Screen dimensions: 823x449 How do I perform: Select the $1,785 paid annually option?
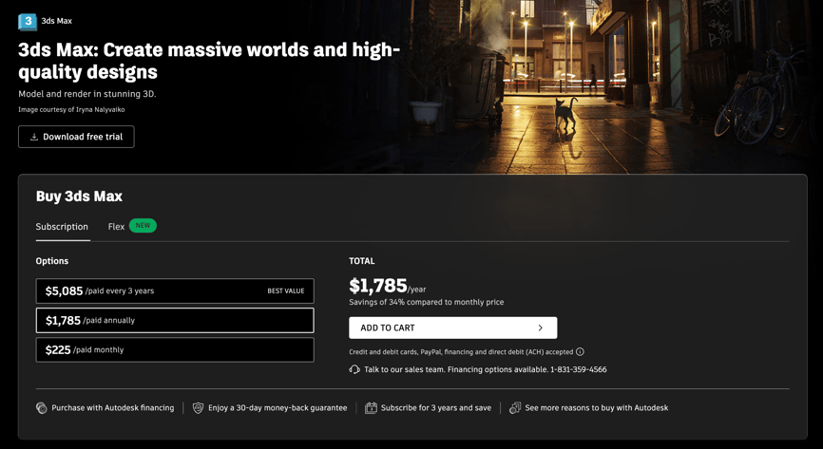coord(175,321)
